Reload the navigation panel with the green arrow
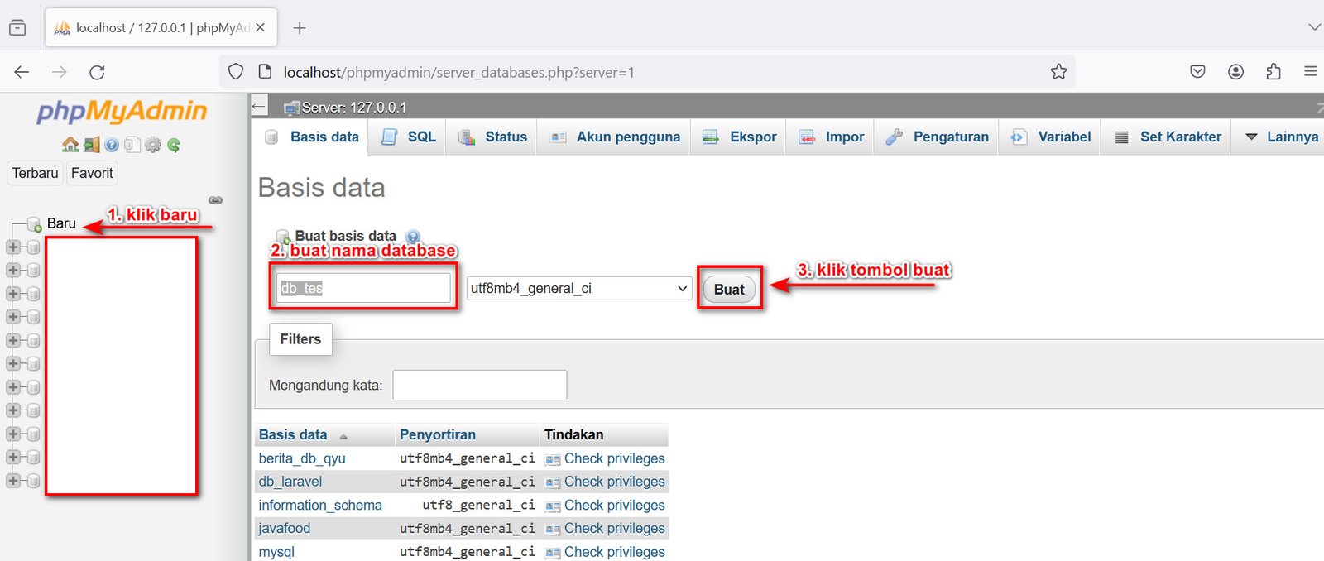 point(174,145)
